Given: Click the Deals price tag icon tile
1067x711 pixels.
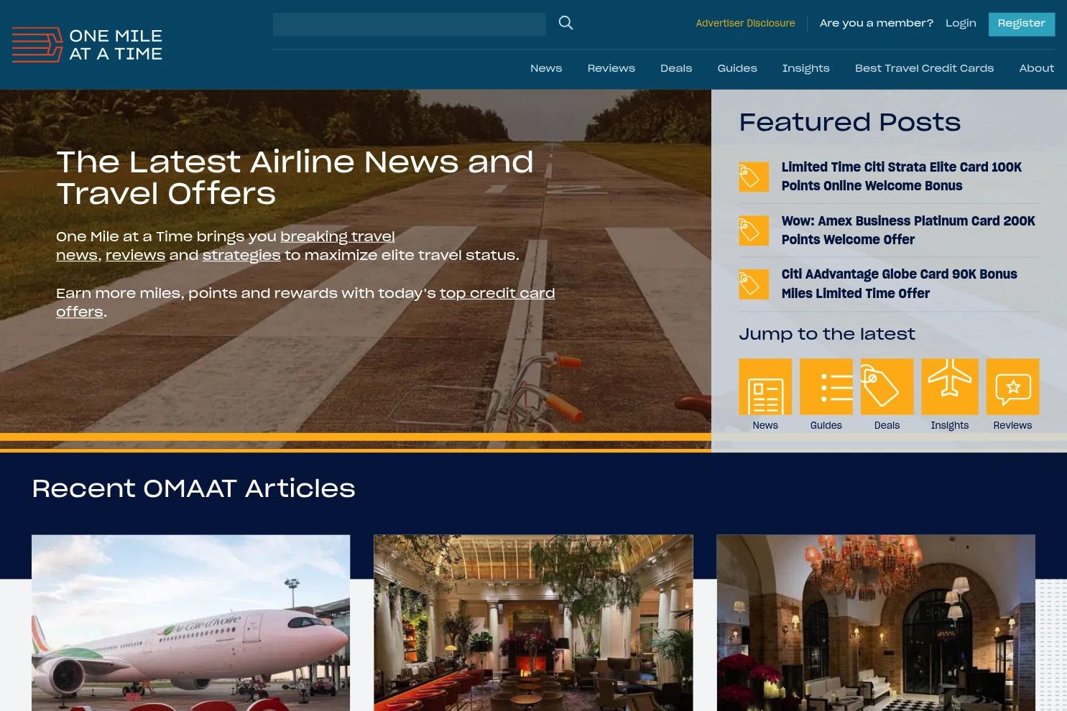Looking at the screenshot, I should click(x=887, y=386).
